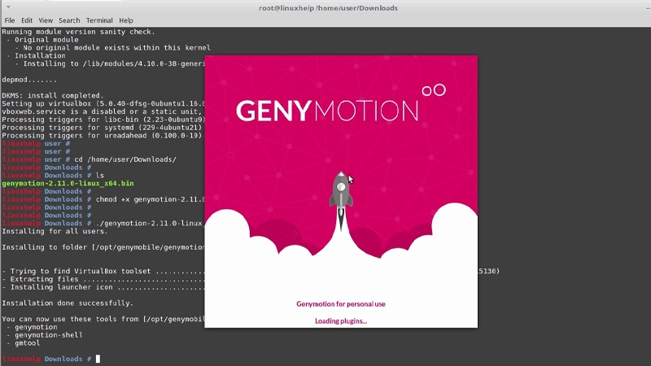Click 'Genymotion for personal use' text

(x=341, y=304)
